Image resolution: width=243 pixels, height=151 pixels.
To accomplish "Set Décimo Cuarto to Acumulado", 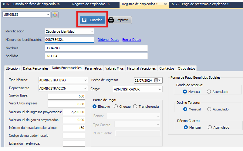I will pos(210,127).
